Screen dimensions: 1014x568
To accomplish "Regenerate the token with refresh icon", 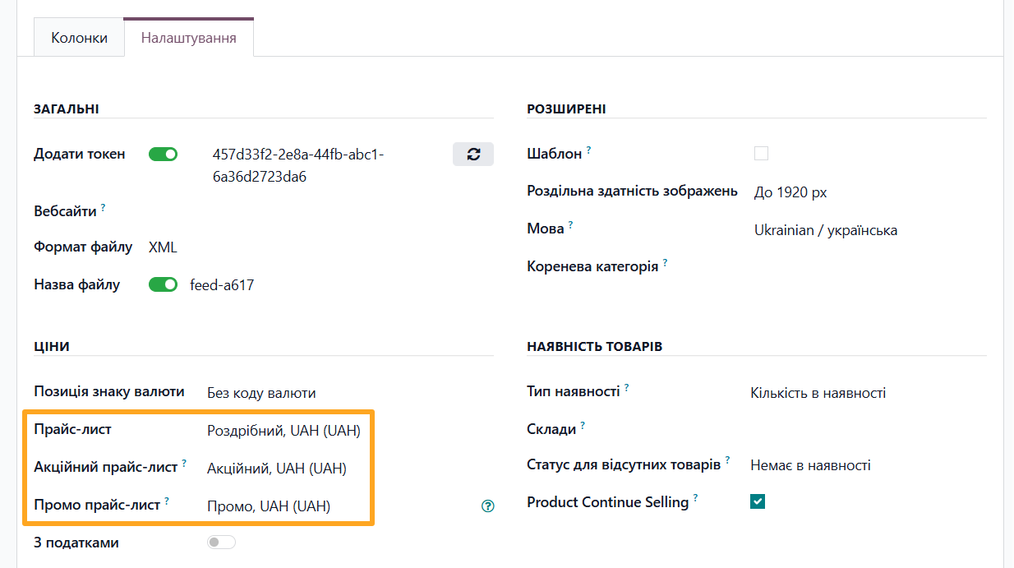I will click(x=473, y=154).
